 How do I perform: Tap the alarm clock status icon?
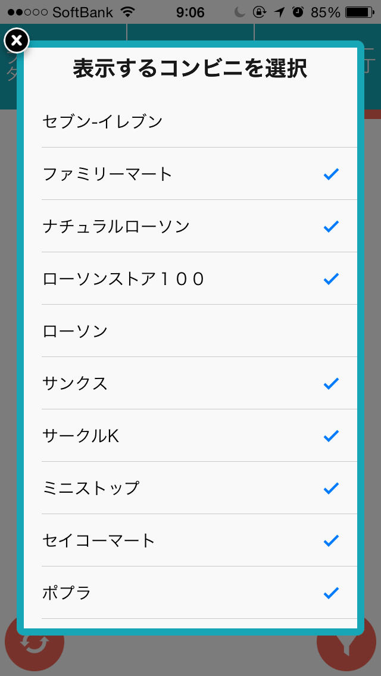(298, 12)
